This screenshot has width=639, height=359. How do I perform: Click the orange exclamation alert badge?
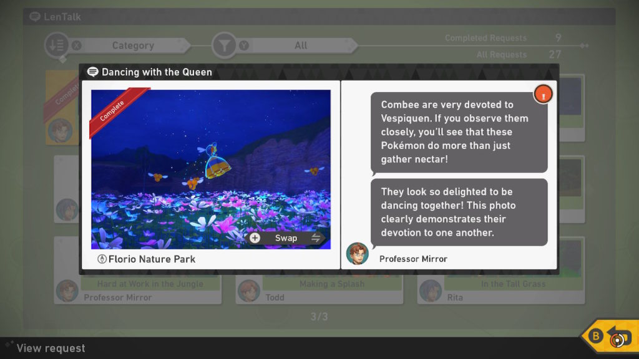coord(544,95)
